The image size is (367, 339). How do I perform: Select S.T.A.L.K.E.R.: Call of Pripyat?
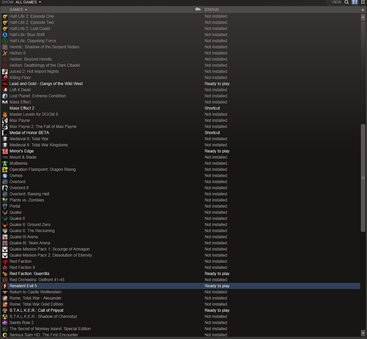(x=36, y=310)
